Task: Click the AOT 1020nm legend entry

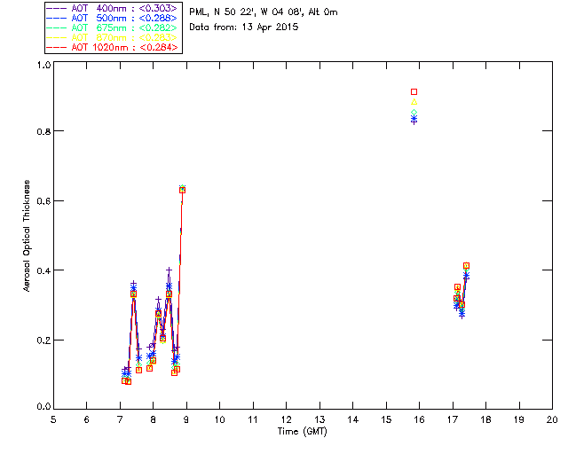Action: pyautogui.click(x=112, y=47)
